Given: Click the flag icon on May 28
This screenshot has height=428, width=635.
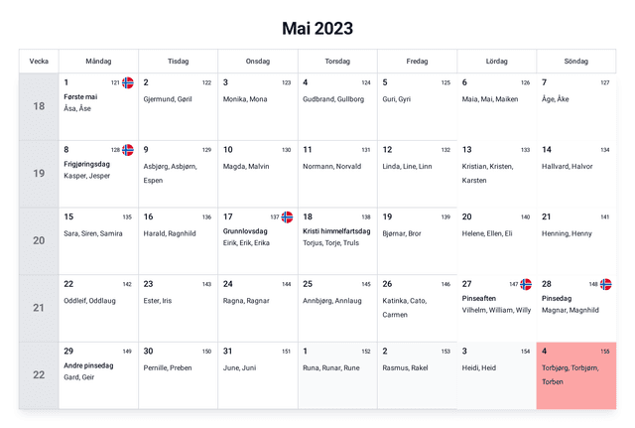Looking at the screenshot, I should coord(605,284).
